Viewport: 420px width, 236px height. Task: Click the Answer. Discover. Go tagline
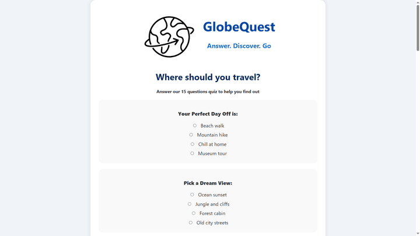[239, 46]
